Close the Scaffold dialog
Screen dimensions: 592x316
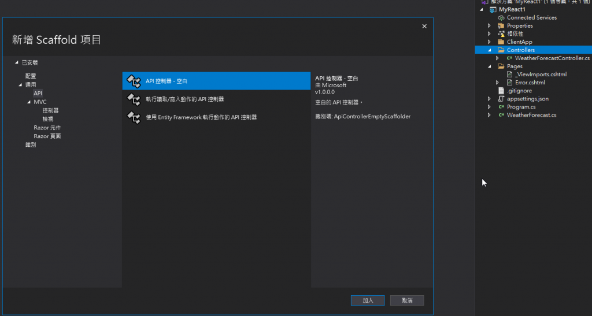coord(424,27)
